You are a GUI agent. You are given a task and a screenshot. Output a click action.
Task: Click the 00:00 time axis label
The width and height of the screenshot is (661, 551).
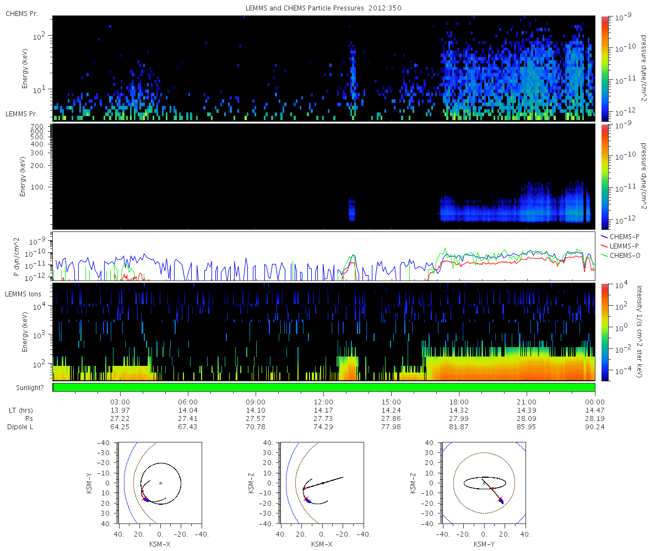(x=595, y=402)
